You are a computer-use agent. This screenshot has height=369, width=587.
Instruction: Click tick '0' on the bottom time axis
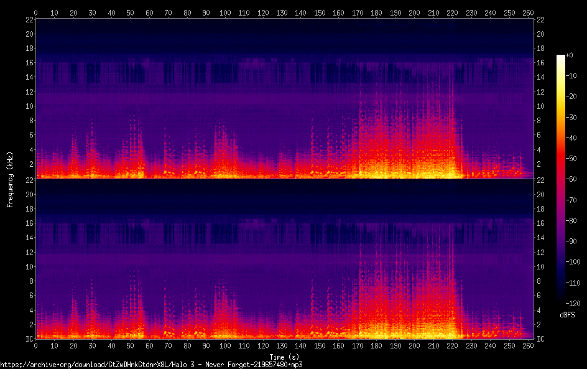[x=35, y=346]
